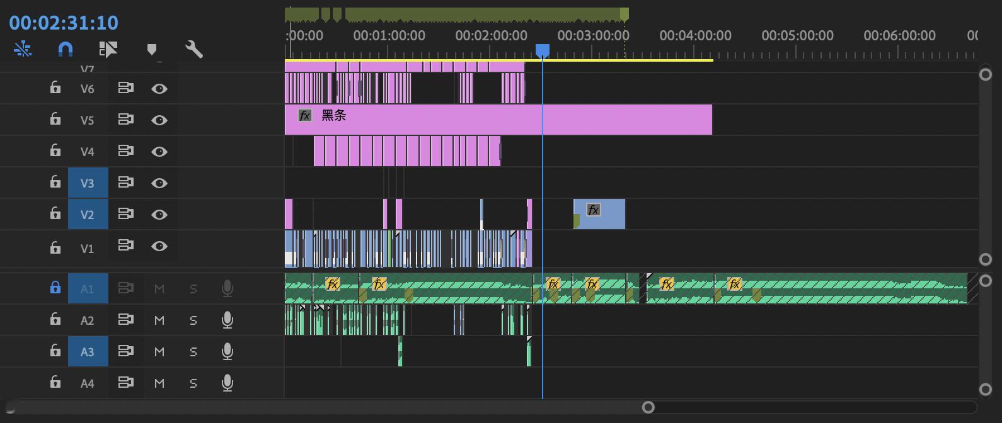Select track V1 header label

coord(88,249)
